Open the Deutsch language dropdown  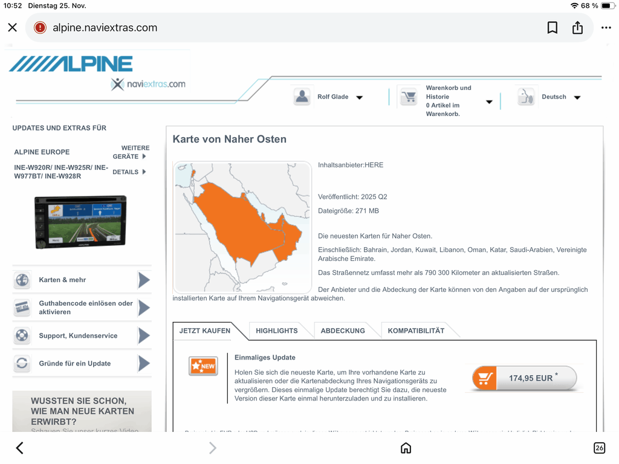coord(577,97)
